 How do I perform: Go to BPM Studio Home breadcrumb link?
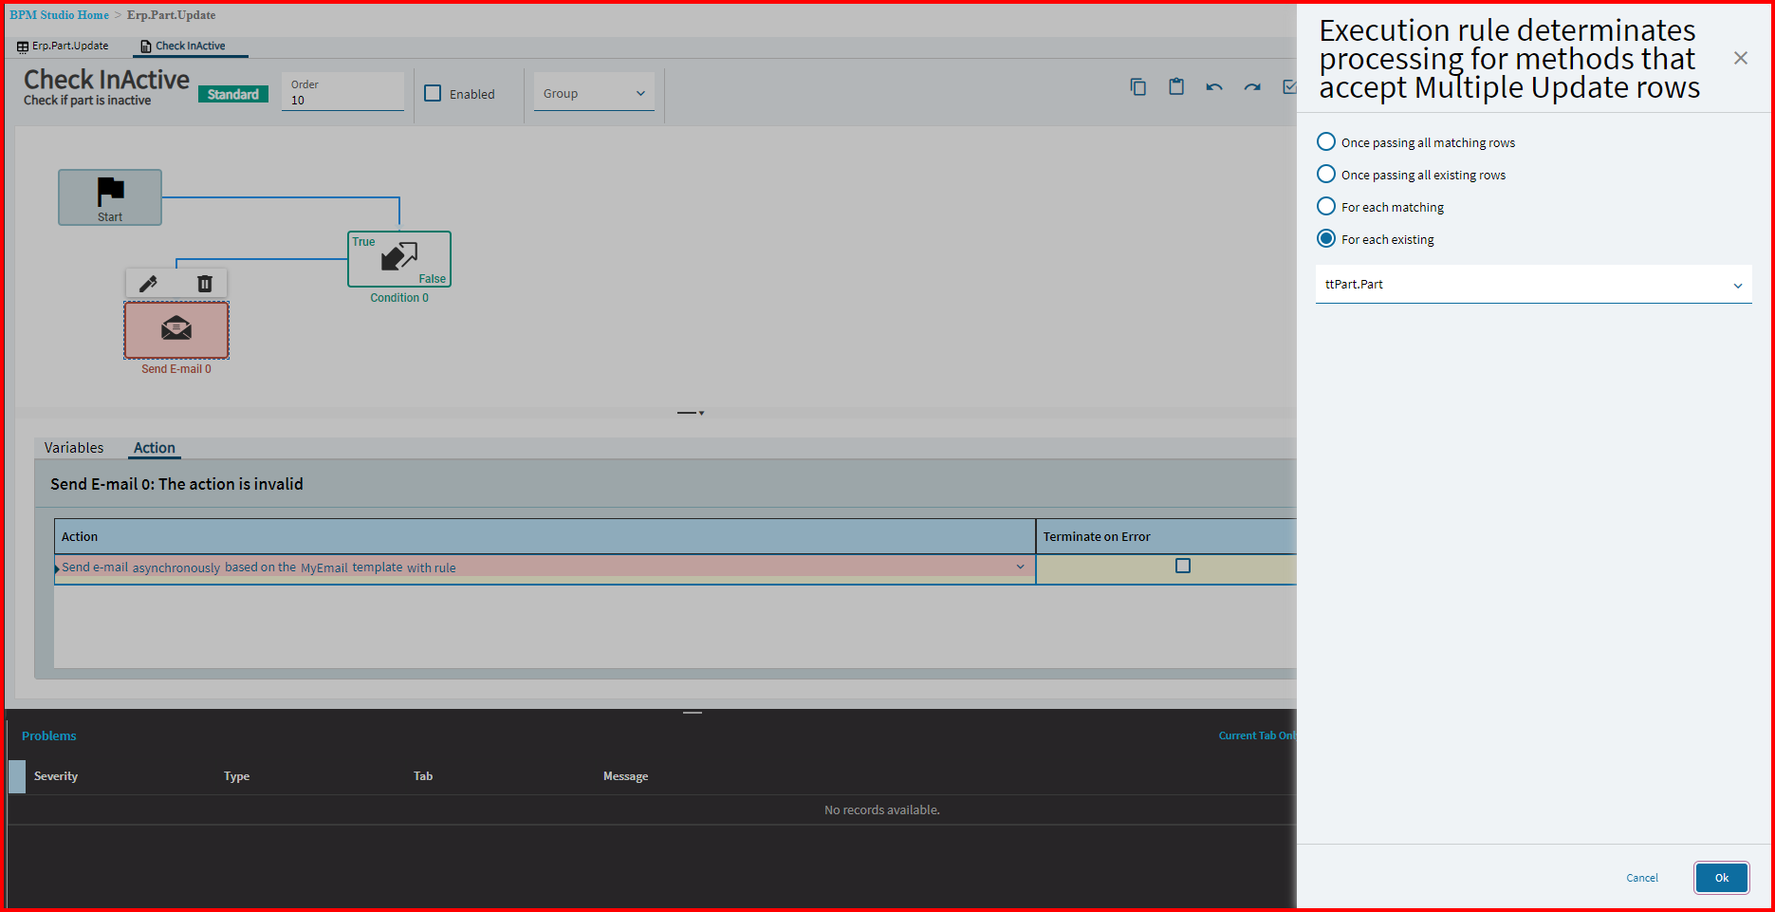click(59, 15)
